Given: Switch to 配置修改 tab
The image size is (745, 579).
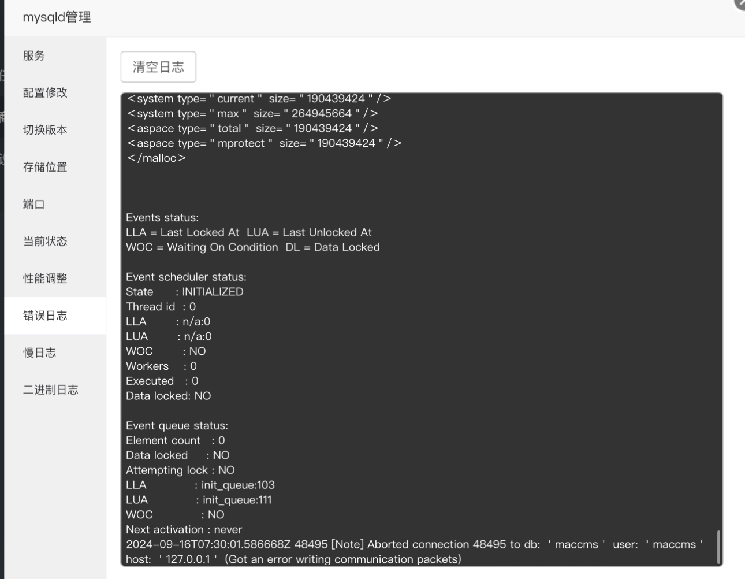Looking at the screenshot, I should click(x=55, y=92).
